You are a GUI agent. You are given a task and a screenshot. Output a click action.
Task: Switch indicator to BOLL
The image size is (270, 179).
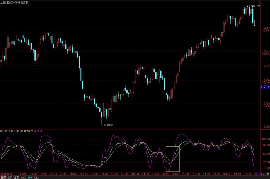pos(36,177)
